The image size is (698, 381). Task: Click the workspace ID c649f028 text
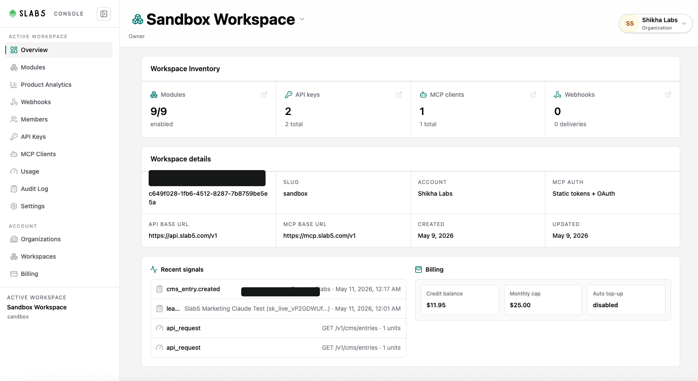(208, 198)
